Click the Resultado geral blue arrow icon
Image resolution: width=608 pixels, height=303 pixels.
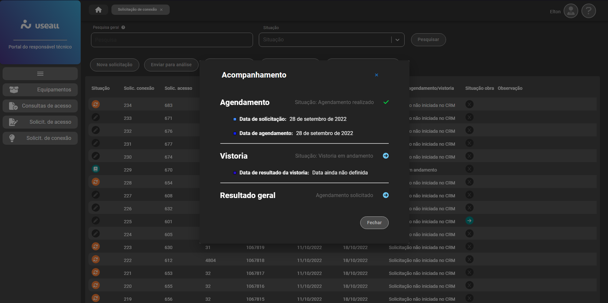pos(385,195)
